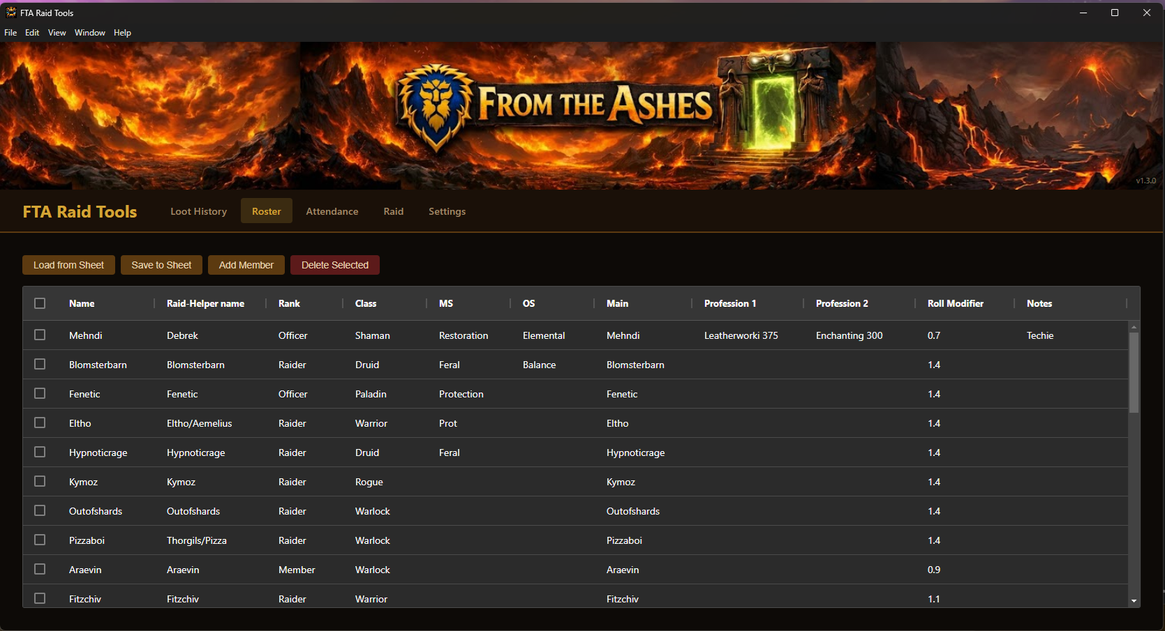Sort by the Main column header
This screenshot has width=1165, height=631.
pyautogui.click(x=617, y=303)
